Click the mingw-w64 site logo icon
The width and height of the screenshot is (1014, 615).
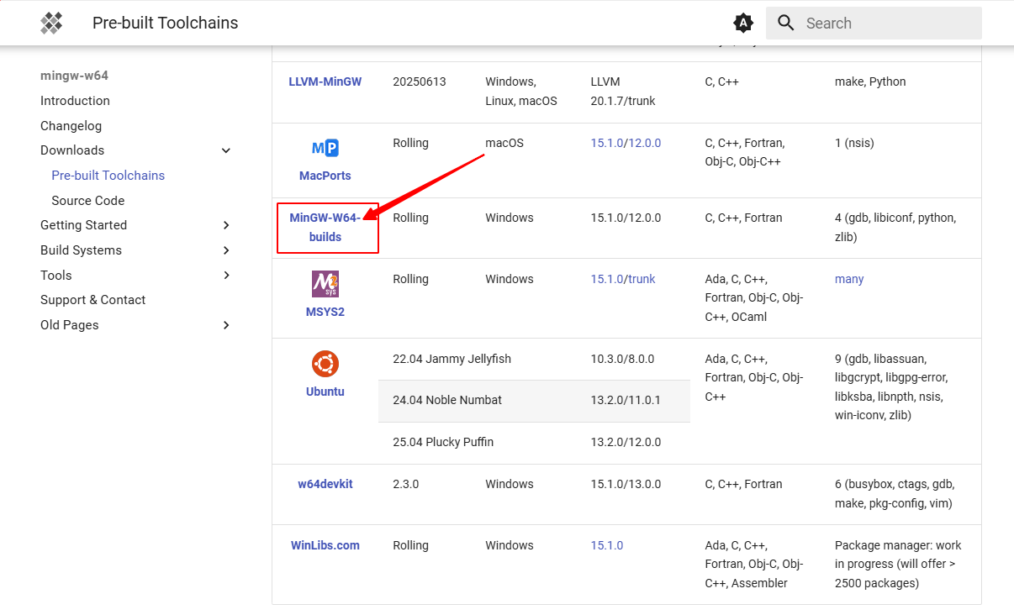click(x=51, y=23)
